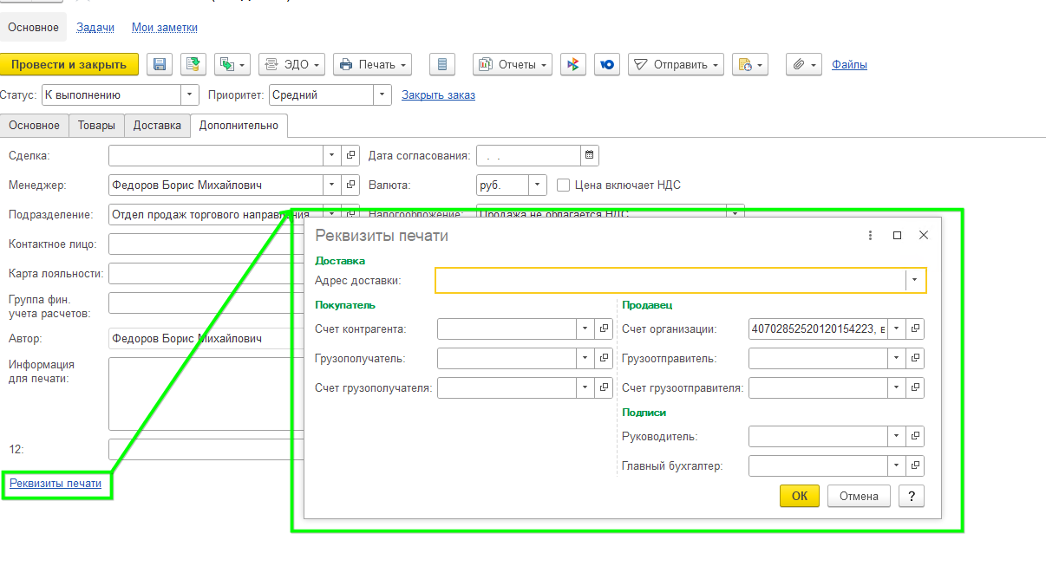
Task: Open the Адрес доставки dropdown list
Action: [916, 280]
